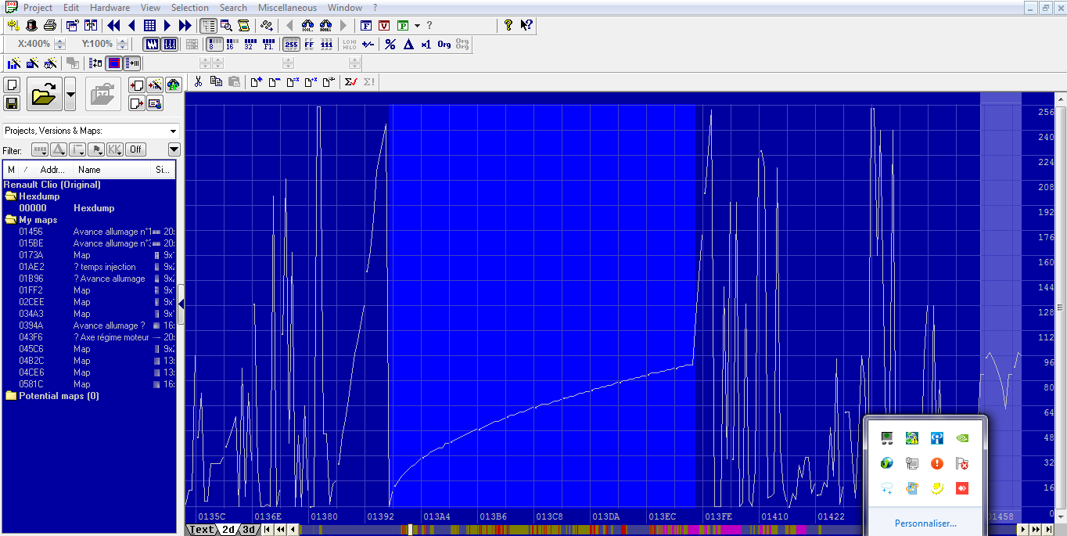Select the '? Axe régime moteur' map row

[90, 337]
